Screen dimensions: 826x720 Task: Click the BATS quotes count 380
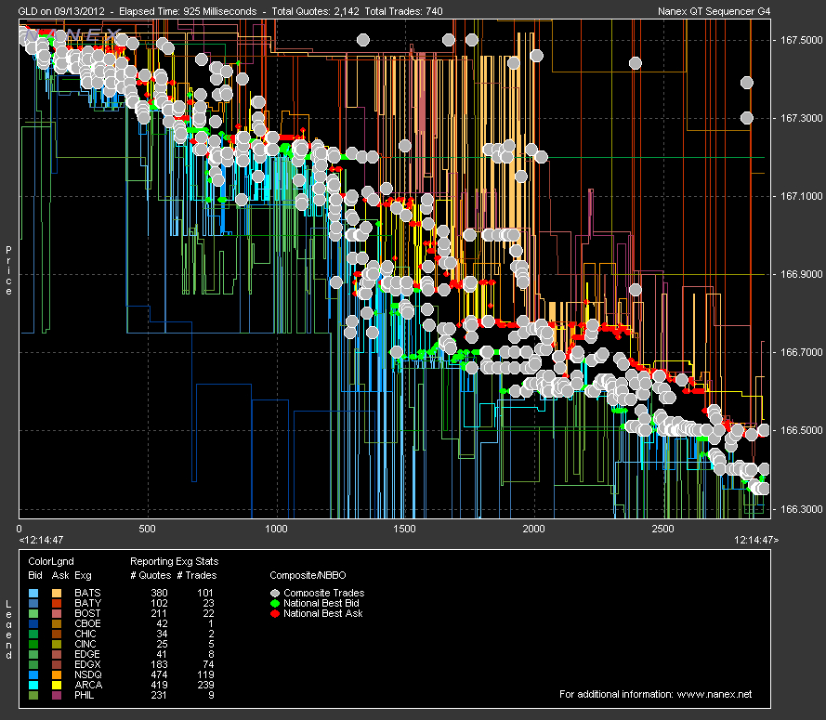pos(159,593)
